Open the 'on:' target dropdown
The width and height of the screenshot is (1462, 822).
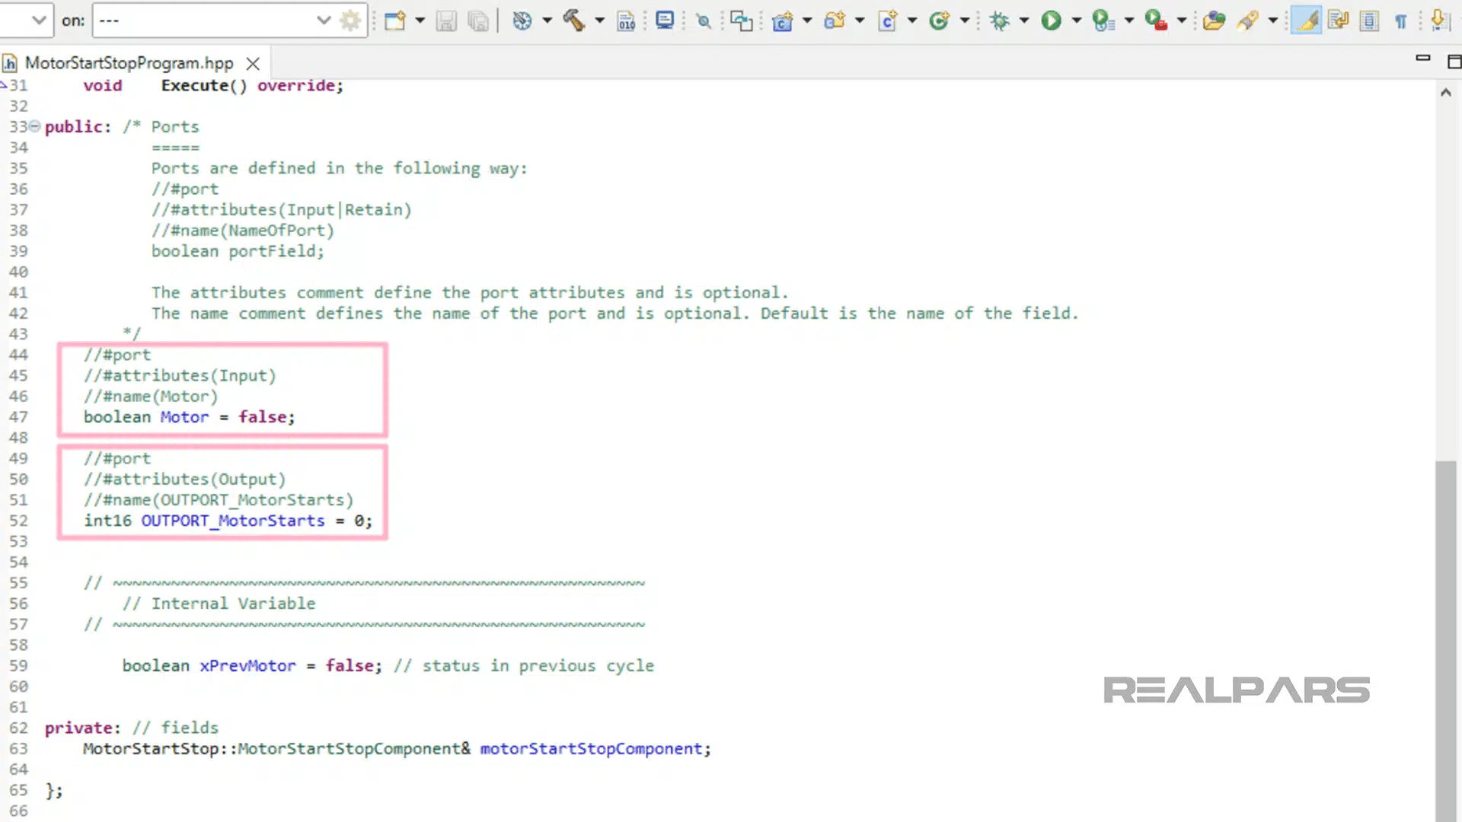324,21
